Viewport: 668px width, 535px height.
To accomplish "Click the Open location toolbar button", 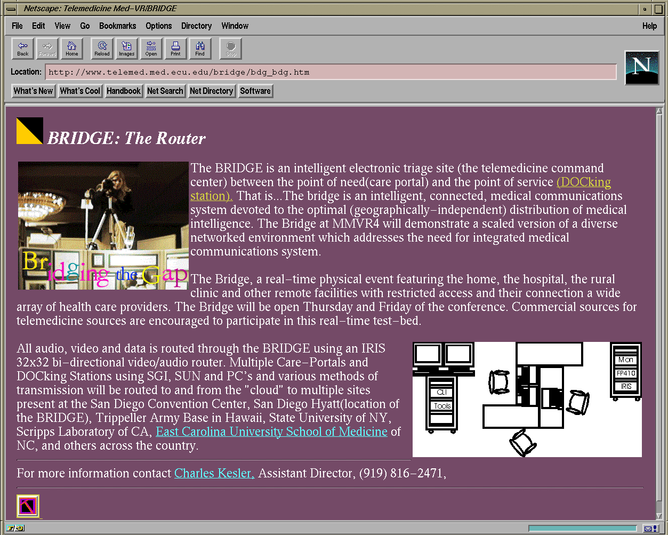I will pos(151,49).
